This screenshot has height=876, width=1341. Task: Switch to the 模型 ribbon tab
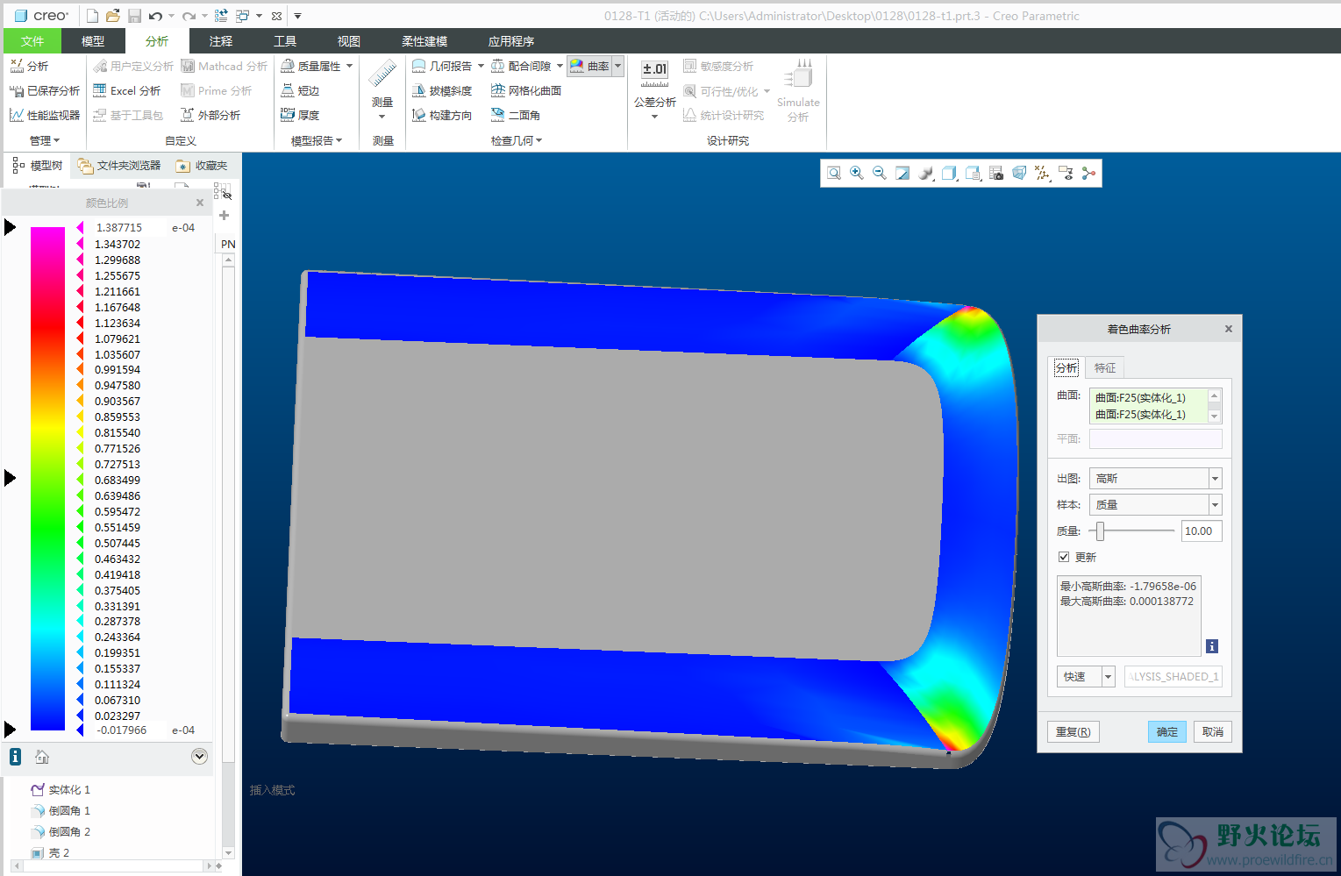click(x=93, y=41)
